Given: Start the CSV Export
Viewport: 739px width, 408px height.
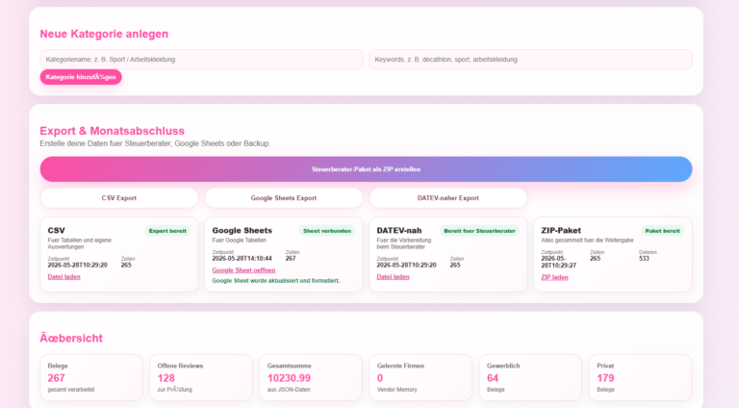Looking at the screenshot, I should (119, 198).
